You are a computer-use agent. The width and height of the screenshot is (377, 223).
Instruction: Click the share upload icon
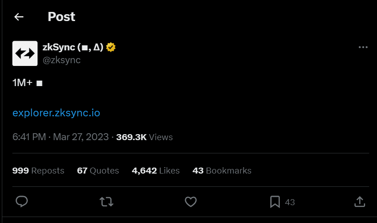point(360,202)
